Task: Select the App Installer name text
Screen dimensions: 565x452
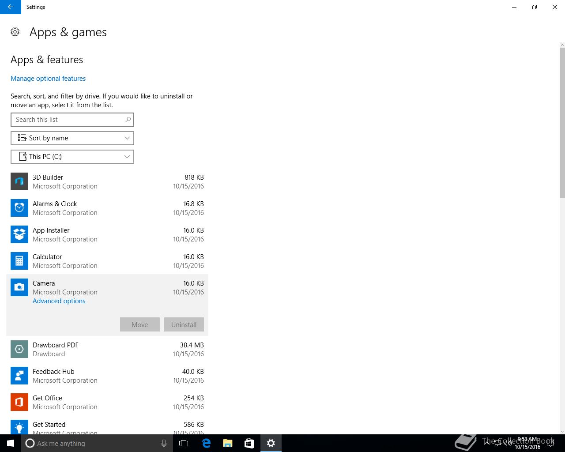Action: [x=51, y=230]
